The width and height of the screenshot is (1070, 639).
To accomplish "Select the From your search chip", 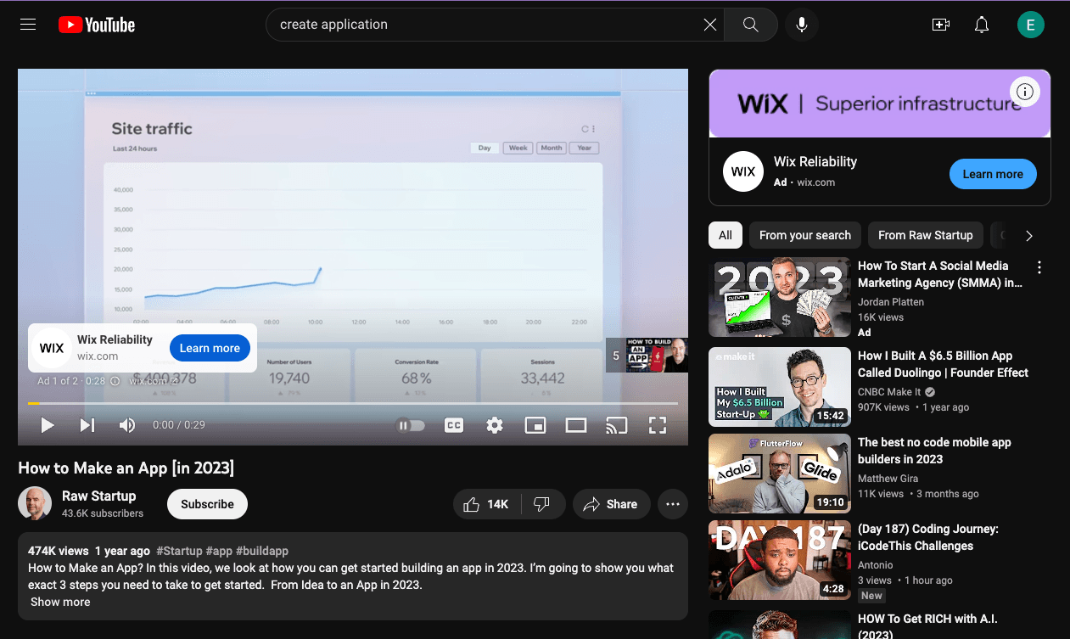I will pyautogui.click(x=805, y=235).
